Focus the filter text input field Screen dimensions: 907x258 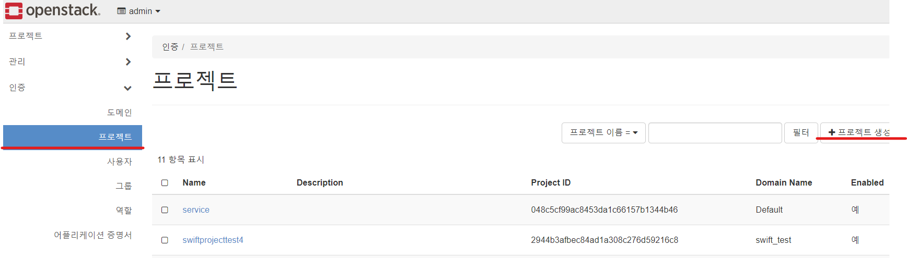[x=715, y=133]
